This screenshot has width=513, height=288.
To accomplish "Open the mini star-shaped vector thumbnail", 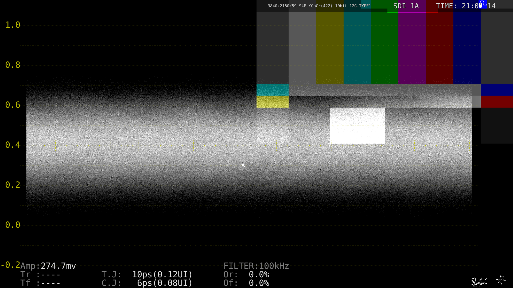I will pos(501,280).
